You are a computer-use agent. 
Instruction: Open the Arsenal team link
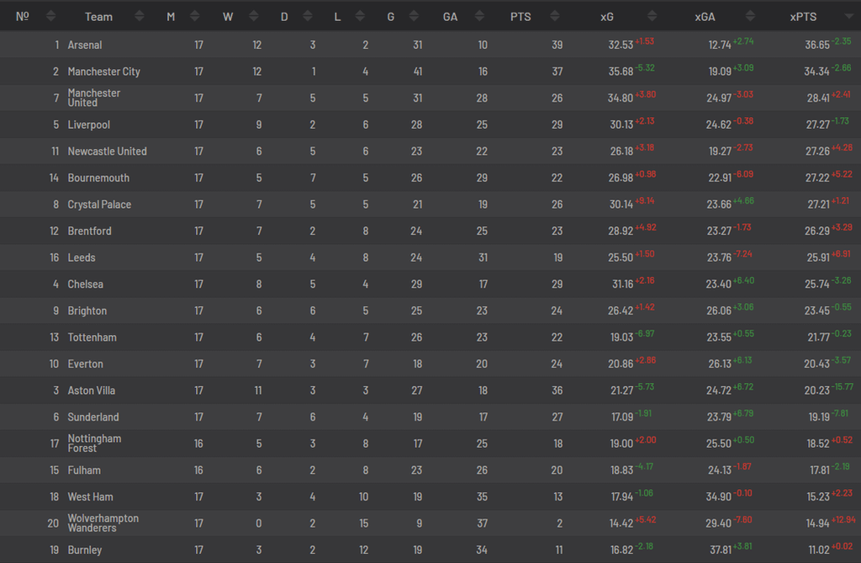pyautogui.click(x=85, y=45)
